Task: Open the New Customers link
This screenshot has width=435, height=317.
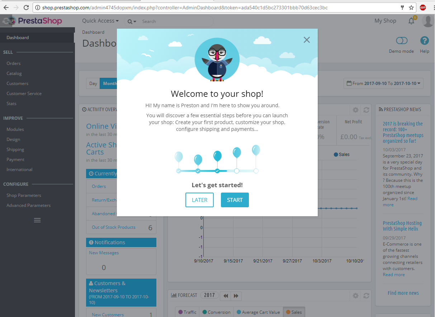Action: pyautogui.click(x=108, y=314)
